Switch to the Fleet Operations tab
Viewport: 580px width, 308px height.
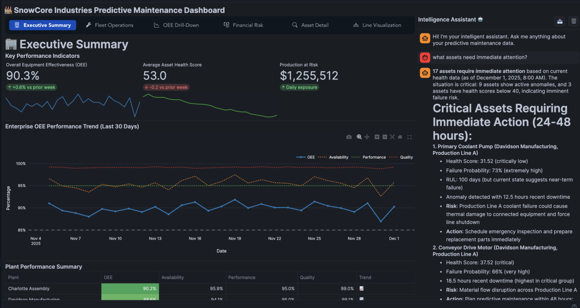[x=110, y=25]
